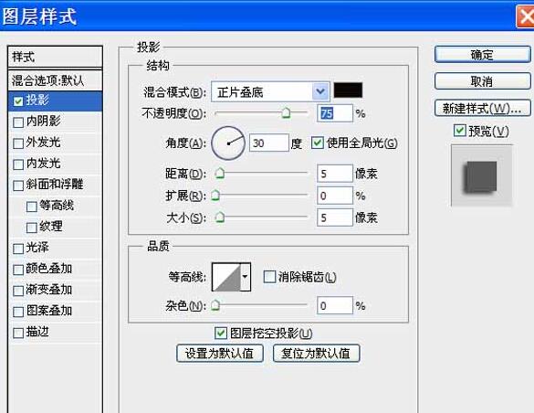The image size is (534, 413).
Task: Cancel with the 取消 button
Action: pyautogui.click(x=482, y=81)
